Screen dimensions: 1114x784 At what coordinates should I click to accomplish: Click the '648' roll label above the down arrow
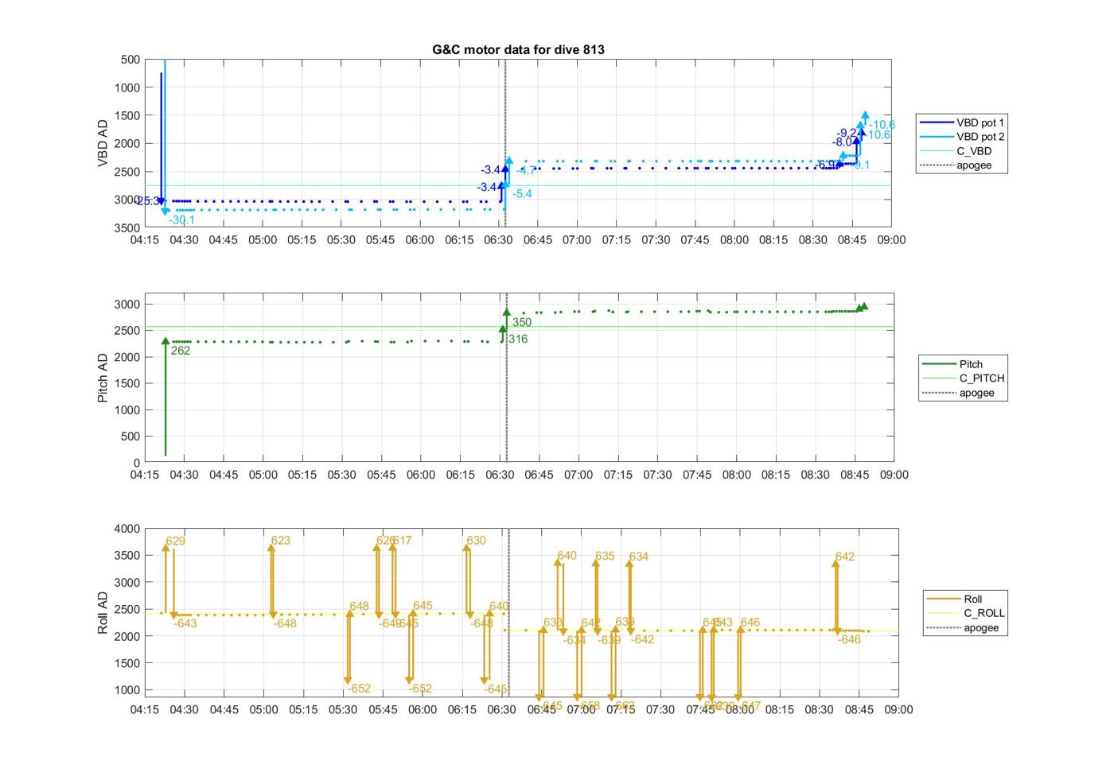click(x=359, y=607)
